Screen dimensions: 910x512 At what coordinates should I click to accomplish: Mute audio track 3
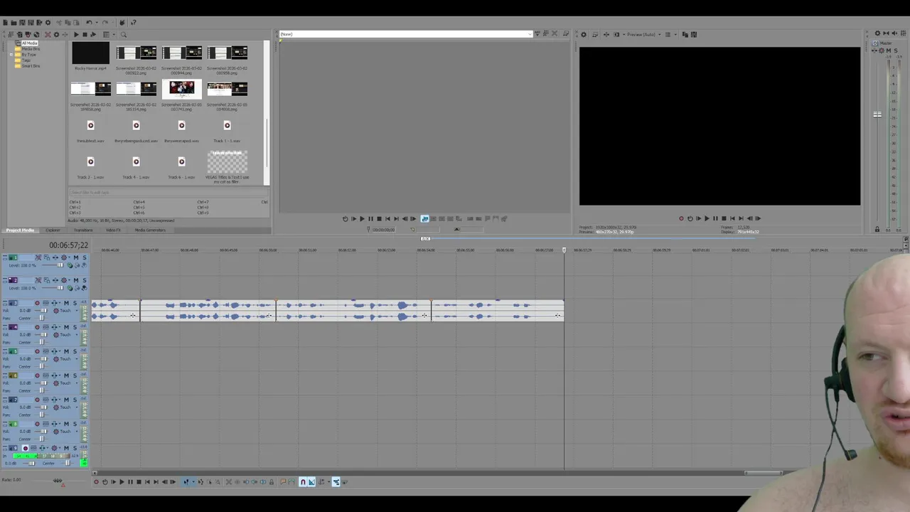pos(66,303)
